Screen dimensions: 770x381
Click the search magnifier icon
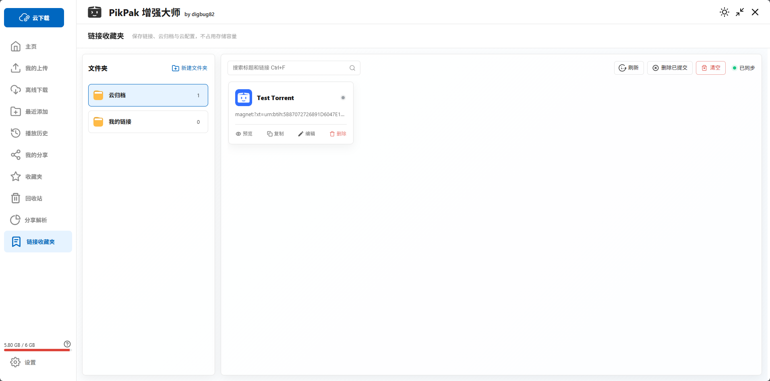tap(352, 68)
